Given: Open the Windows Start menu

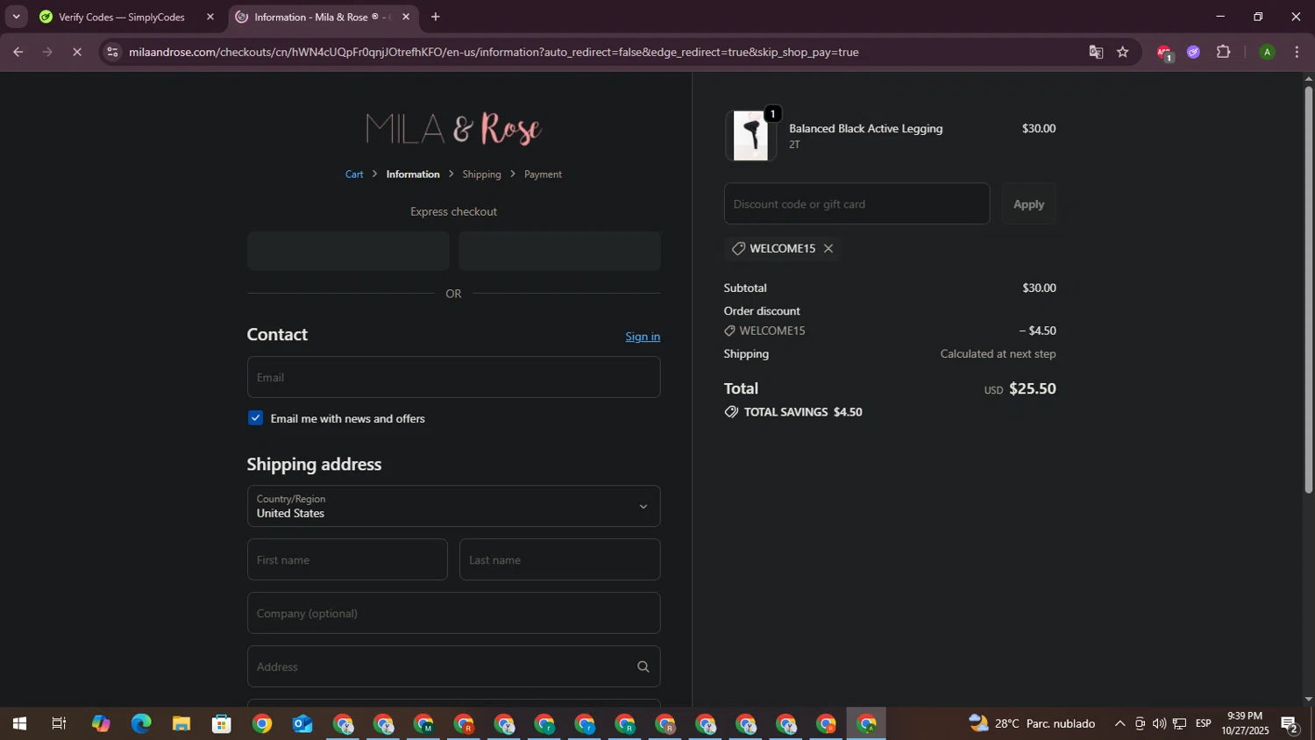Looking at the screenshot, I should 19,723.
